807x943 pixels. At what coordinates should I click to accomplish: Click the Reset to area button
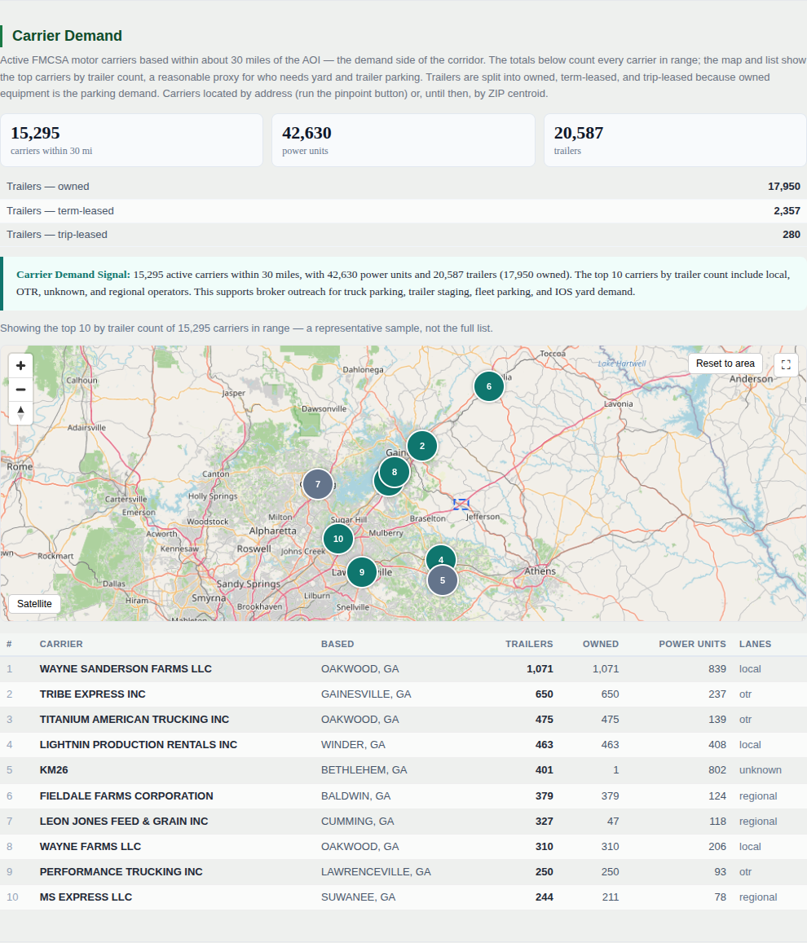(x=725, y=364)
